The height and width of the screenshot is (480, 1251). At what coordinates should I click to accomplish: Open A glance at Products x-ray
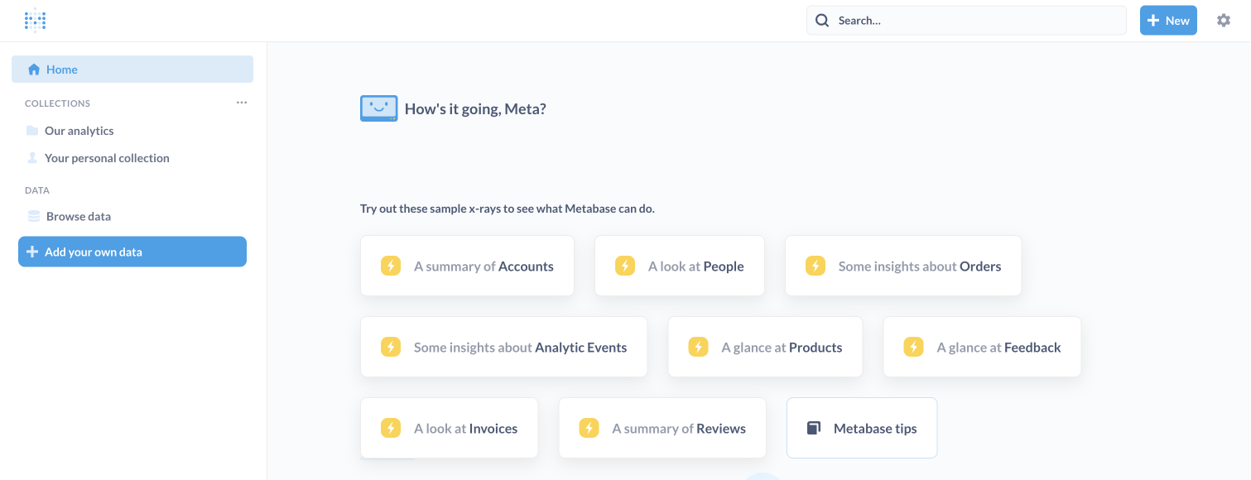click(764, 347)
